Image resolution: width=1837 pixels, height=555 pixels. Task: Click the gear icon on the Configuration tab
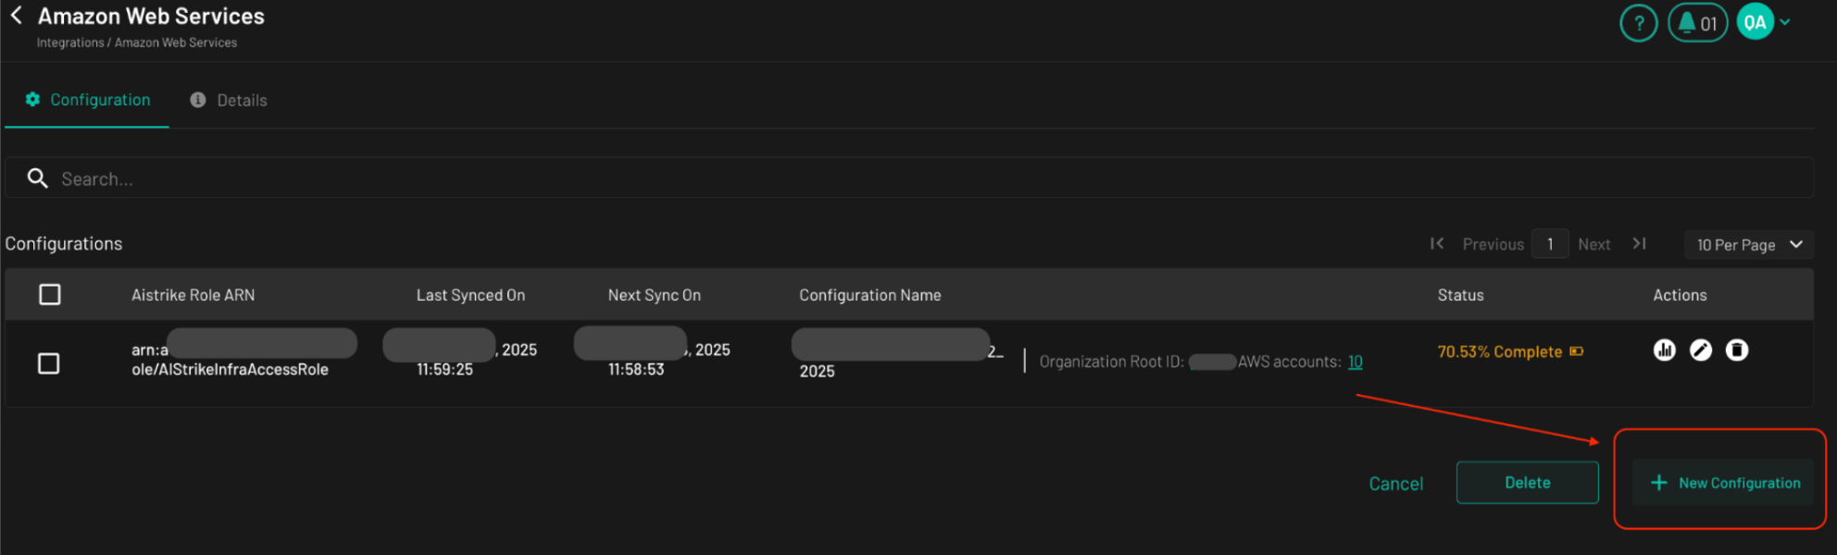tap(32, 99)
